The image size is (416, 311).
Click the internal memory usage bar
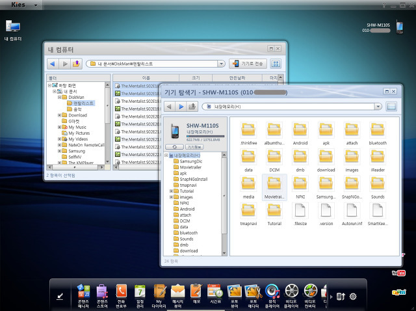click(x=205, y=137)
